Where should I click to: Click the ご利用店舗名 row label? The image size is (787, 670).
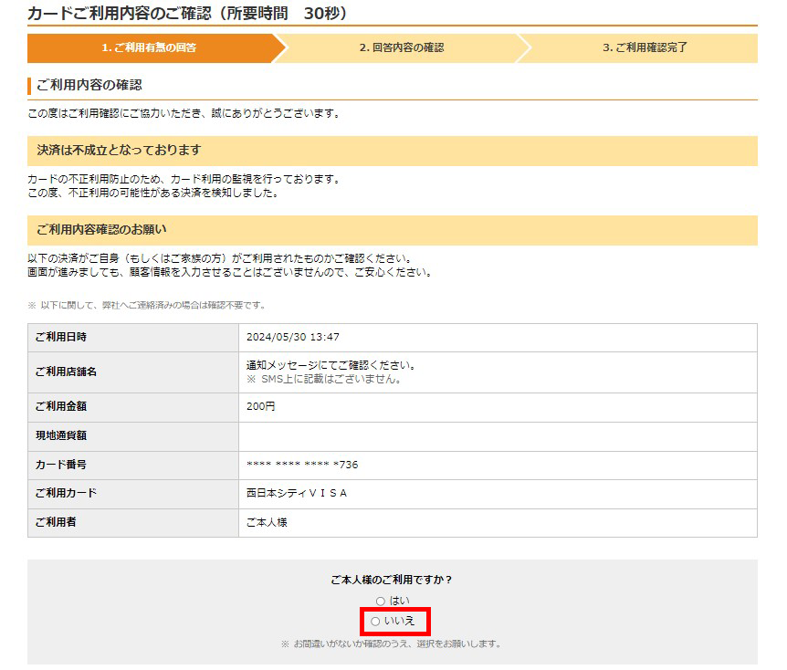pos(62,370)
